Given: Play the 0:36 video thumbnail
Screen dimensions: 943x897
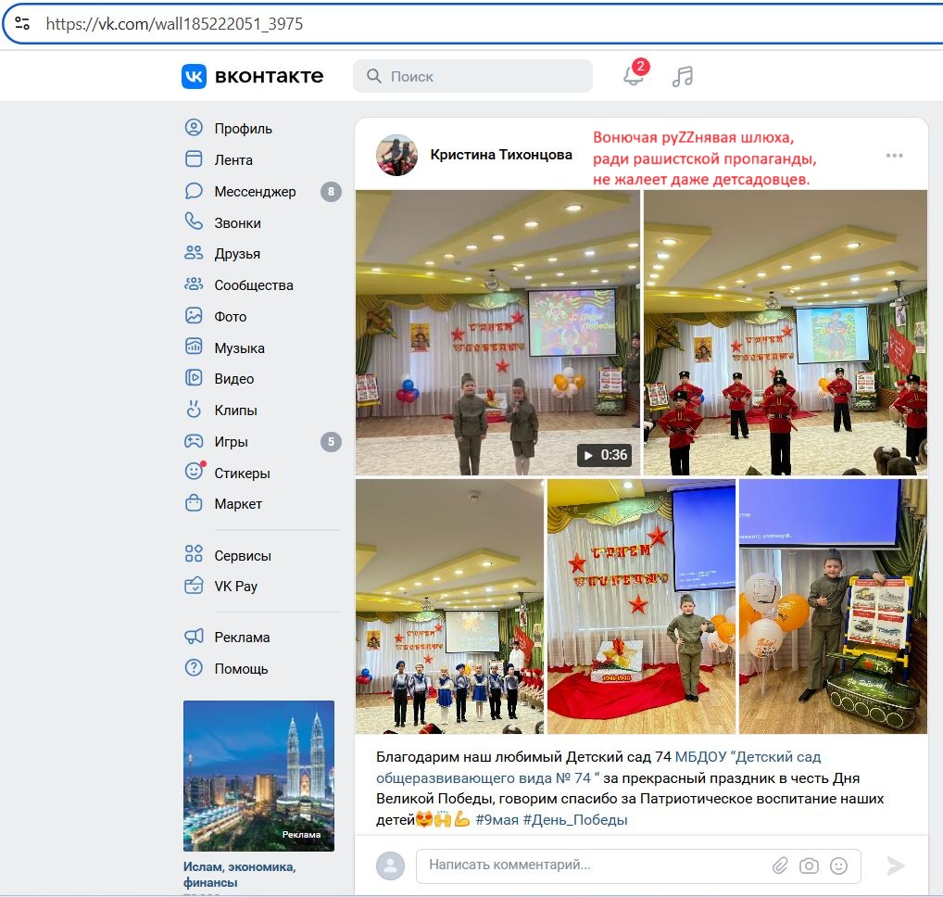Looking at the screenshot, I should tap(497, 332).
